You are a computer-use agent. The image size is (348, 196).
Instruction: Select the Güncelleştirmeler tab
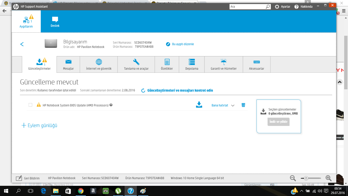point(39,64)
